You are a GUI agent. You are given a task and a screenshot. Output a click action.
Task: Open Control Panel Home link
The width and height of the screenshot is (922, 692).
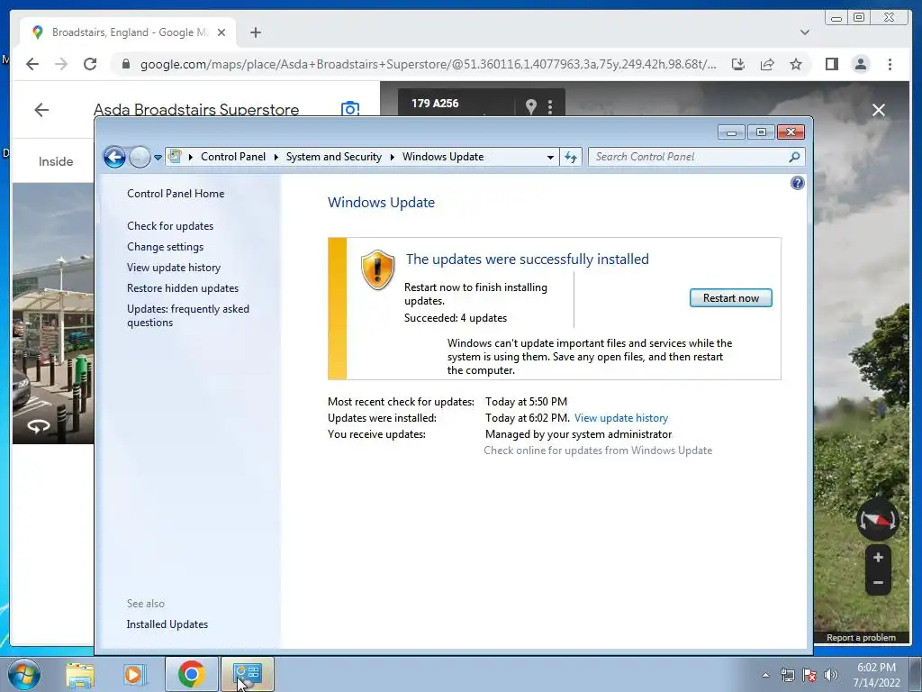coord(176,194)
